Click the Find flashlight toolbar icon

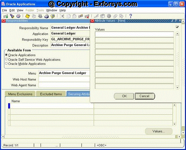pos(12,16)
